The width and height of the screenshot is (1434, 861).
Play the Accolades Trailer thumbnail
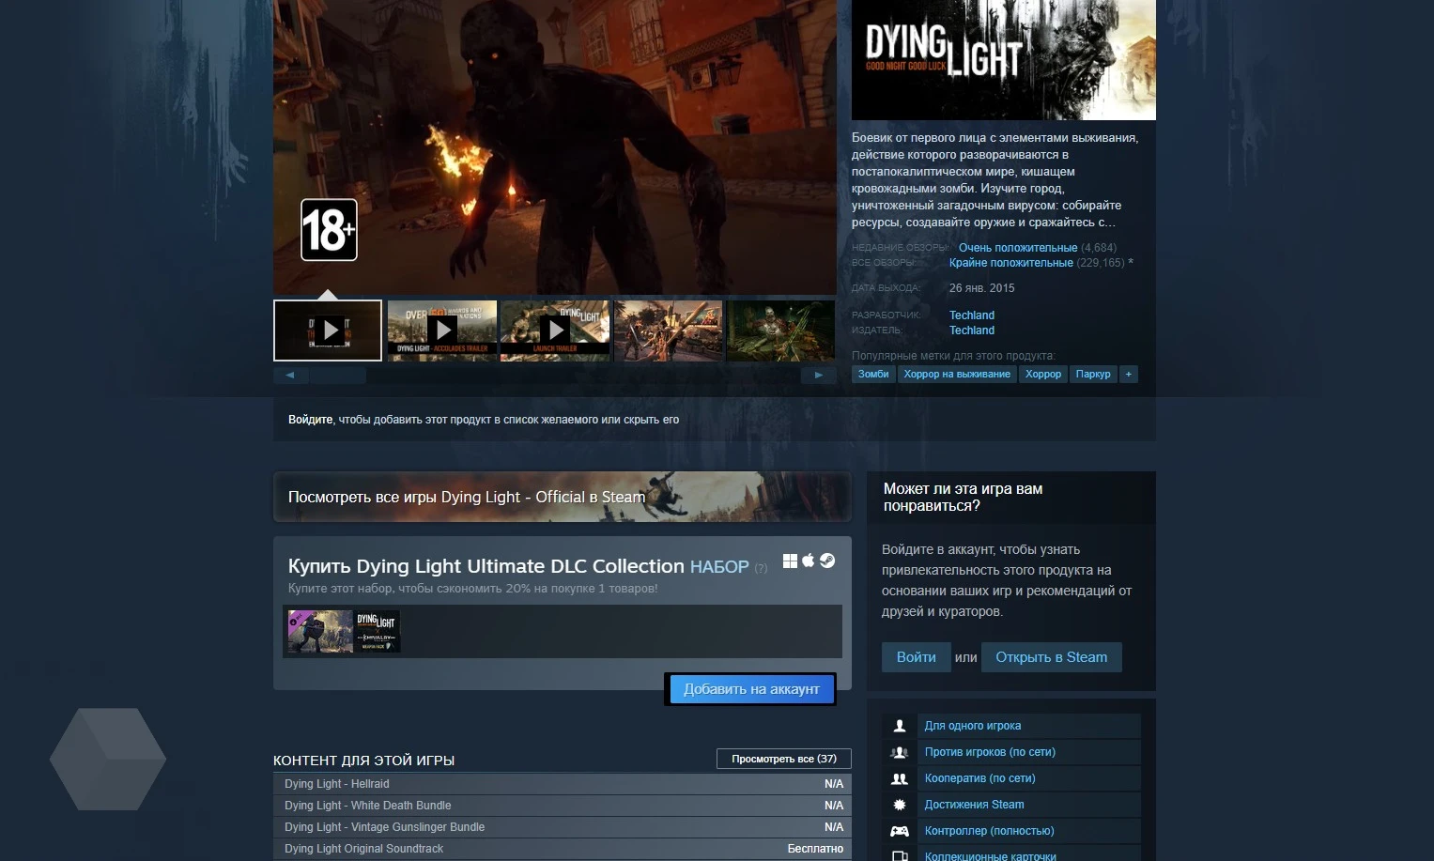(x=441, y=331)
